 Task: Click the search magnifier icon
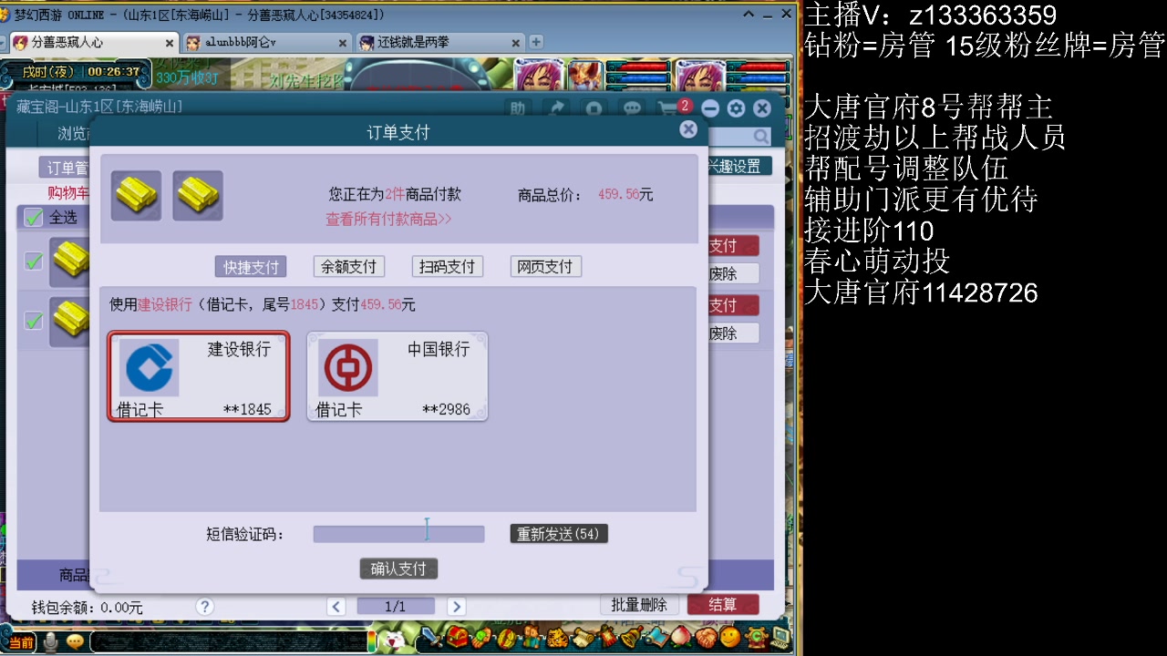pos(760,136)
